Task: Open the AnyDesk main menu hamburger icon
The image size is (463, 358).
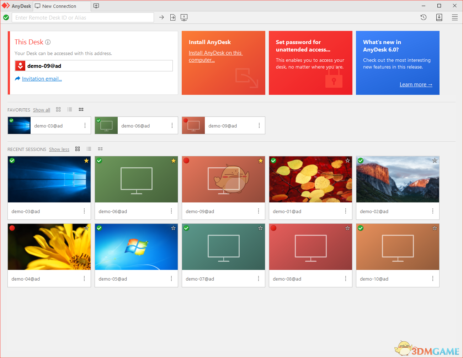Action: [x=455, y=17]
